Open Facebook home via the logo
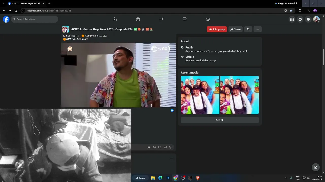Screen dimensions: 325x182 tap(6, 19)
